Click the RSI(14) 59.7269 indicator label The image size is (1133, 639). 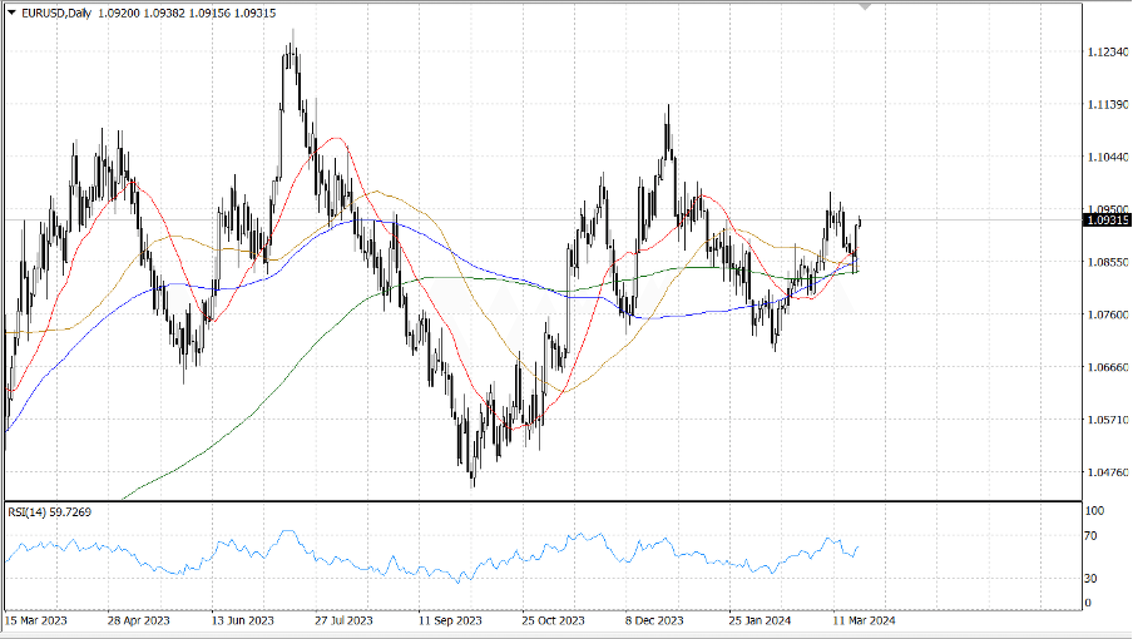point(49,512)
